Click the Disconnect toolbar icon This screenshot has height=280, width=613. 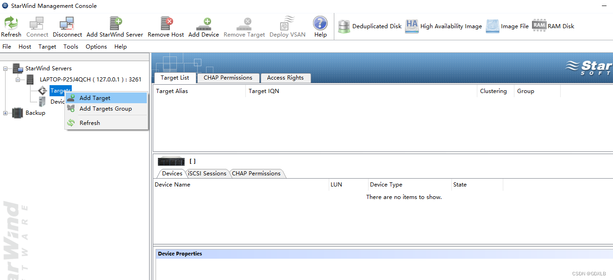tap(67, 23)
